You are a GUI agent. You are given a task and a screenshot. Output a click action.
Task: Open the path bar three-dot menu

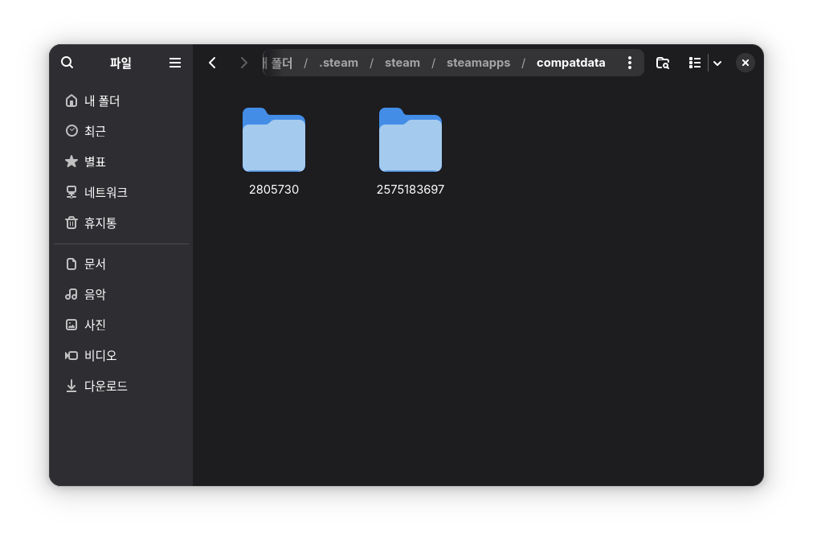point(629,63)
